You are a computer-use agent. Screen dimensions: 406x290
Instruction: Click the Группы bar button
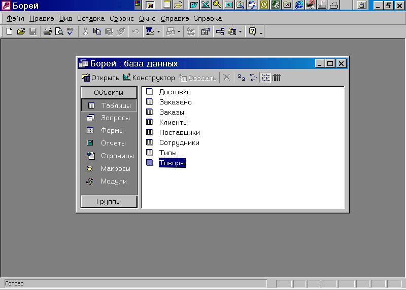click(x=109, y=201)
